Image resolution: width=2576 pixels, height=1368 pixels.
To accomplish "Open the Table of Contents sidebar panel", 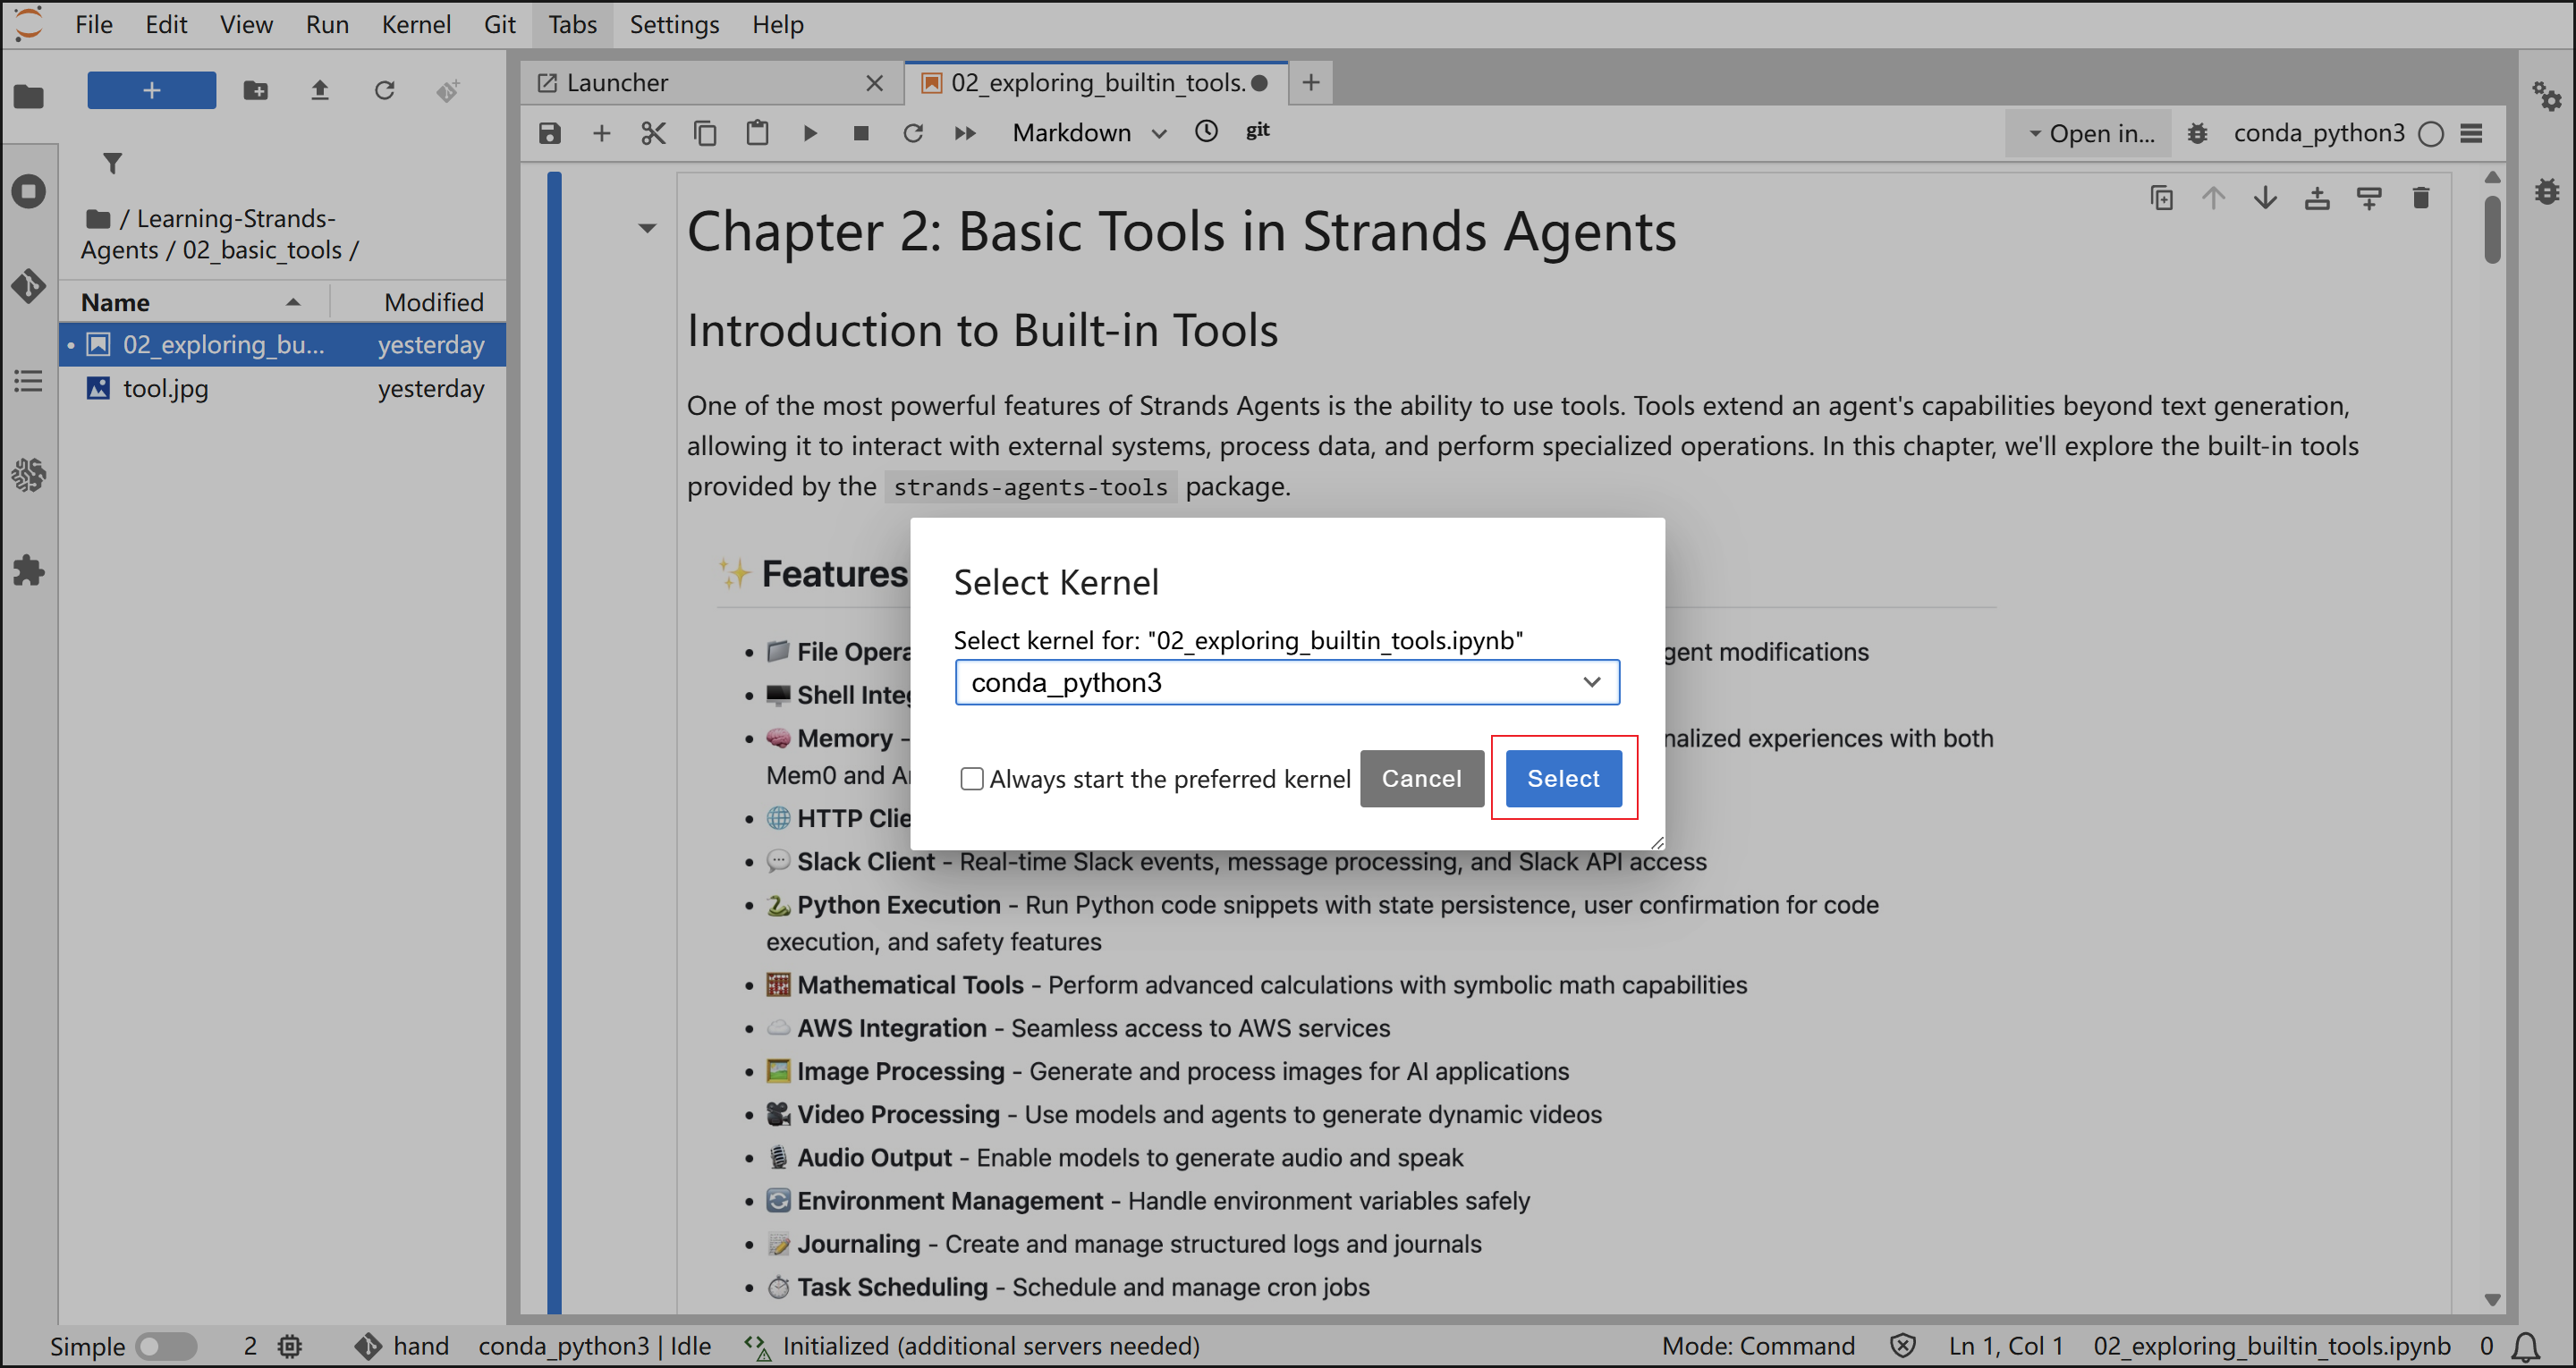I will click(29, 381).
